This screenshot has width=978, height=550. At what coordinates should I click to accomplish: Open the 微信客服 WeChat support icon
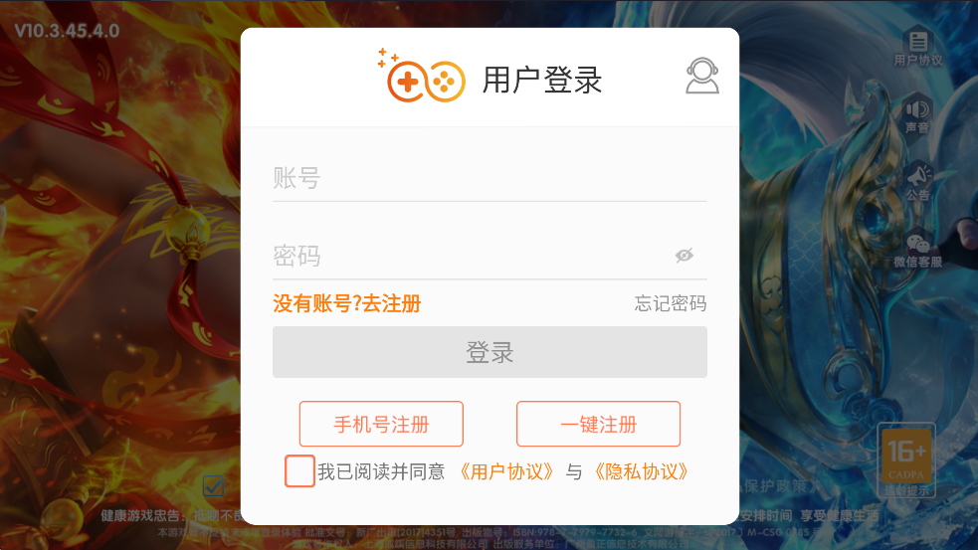click(x=917, y=251)
